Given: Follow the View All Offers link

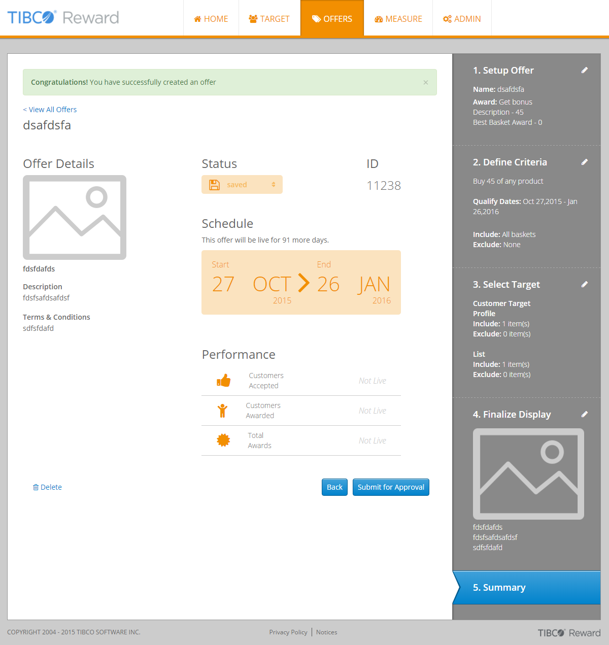Looking at the screenshot, I should [50, 110].
